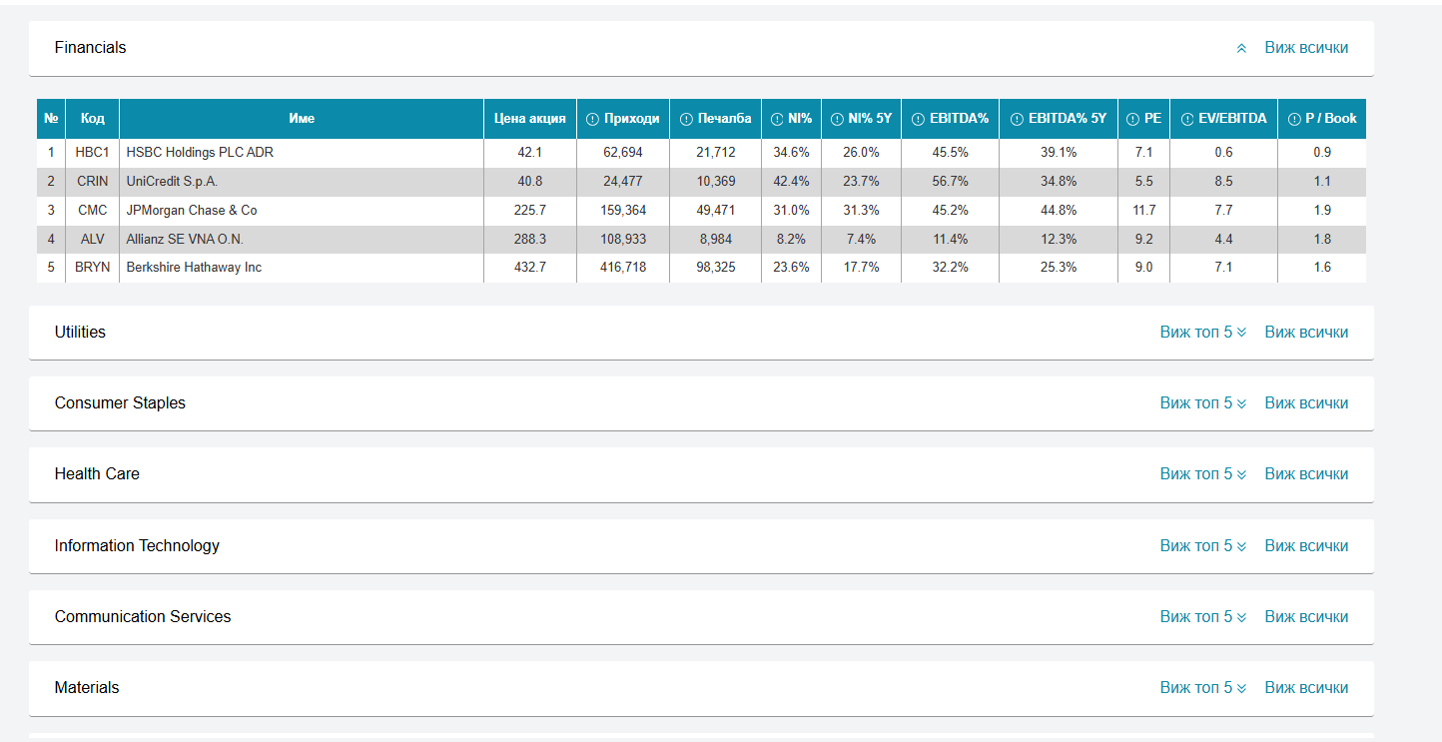Click the Financials section title
This screenshot has width=1442, height=742.
pos(91,48)
